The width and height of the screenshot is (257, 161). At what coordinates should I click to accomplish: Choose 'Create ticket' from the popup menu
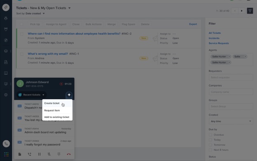[x=57, y=103]
